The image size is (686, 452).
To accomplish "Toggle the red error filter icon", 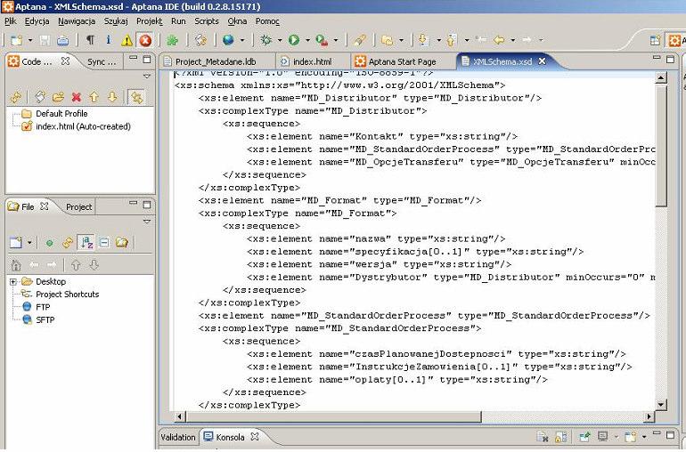I will click(145, 41).
